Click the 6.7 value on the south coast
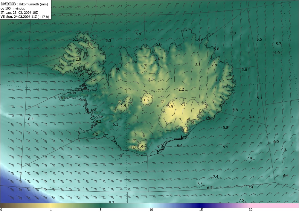 tap(160, 147)
